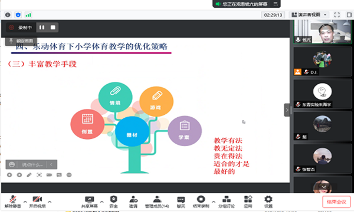The height and width of the screenshot is (212, 354).
Task: Click the red end meeting button
Action: pyautogui.click(x=336, y=201)
